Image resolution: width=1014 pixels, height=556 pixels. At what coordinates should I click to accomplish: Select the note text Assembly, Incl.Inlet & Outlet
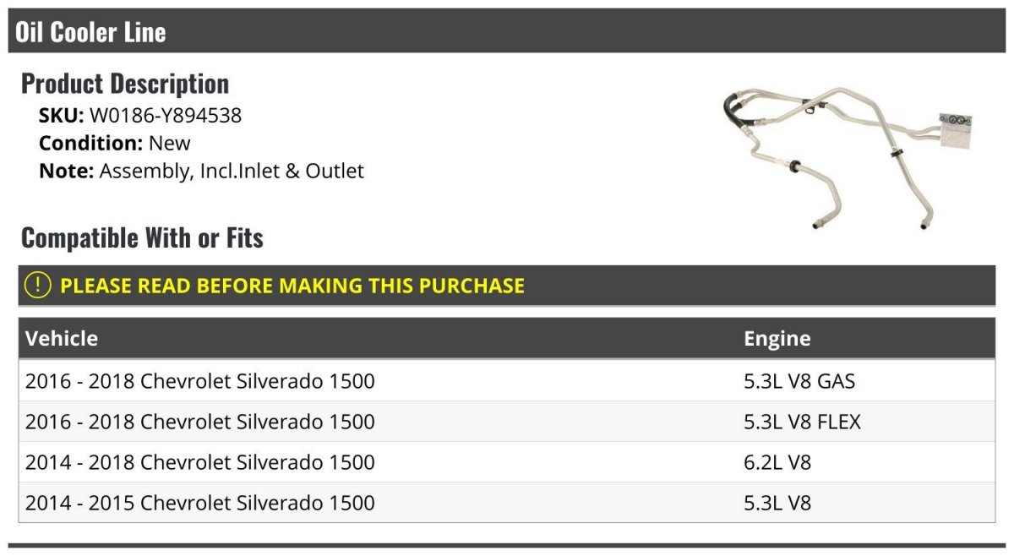click(x=232, y=171)
